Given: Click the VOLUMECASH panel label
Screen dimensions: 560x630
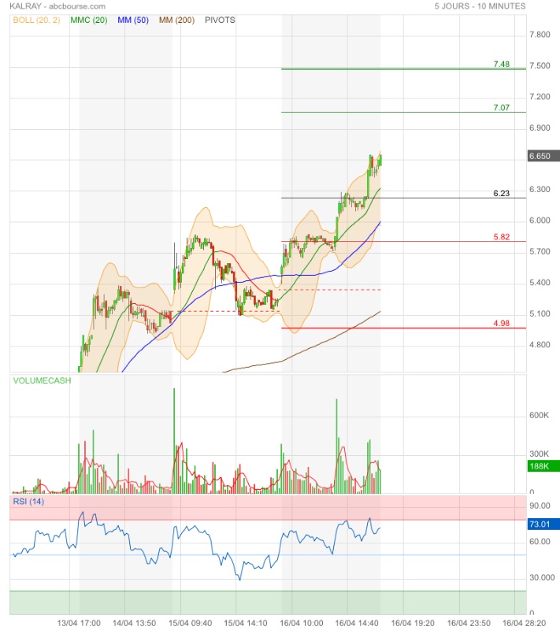Looking at the screenshot, I should click(42, 380).
